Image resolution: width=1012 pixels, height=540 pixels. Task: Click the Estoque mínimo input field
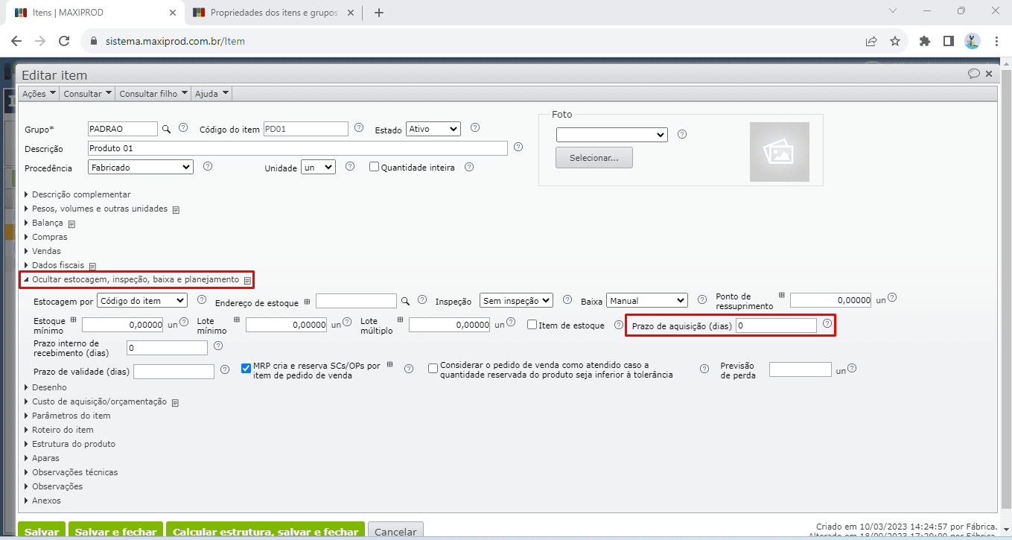coord(123,325)
